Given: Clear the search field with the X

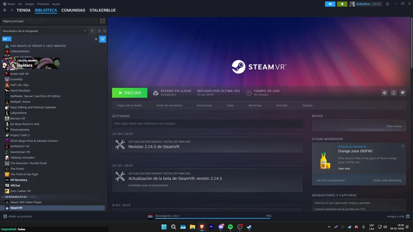Looking at the screenshot, I should coord(96,39).
